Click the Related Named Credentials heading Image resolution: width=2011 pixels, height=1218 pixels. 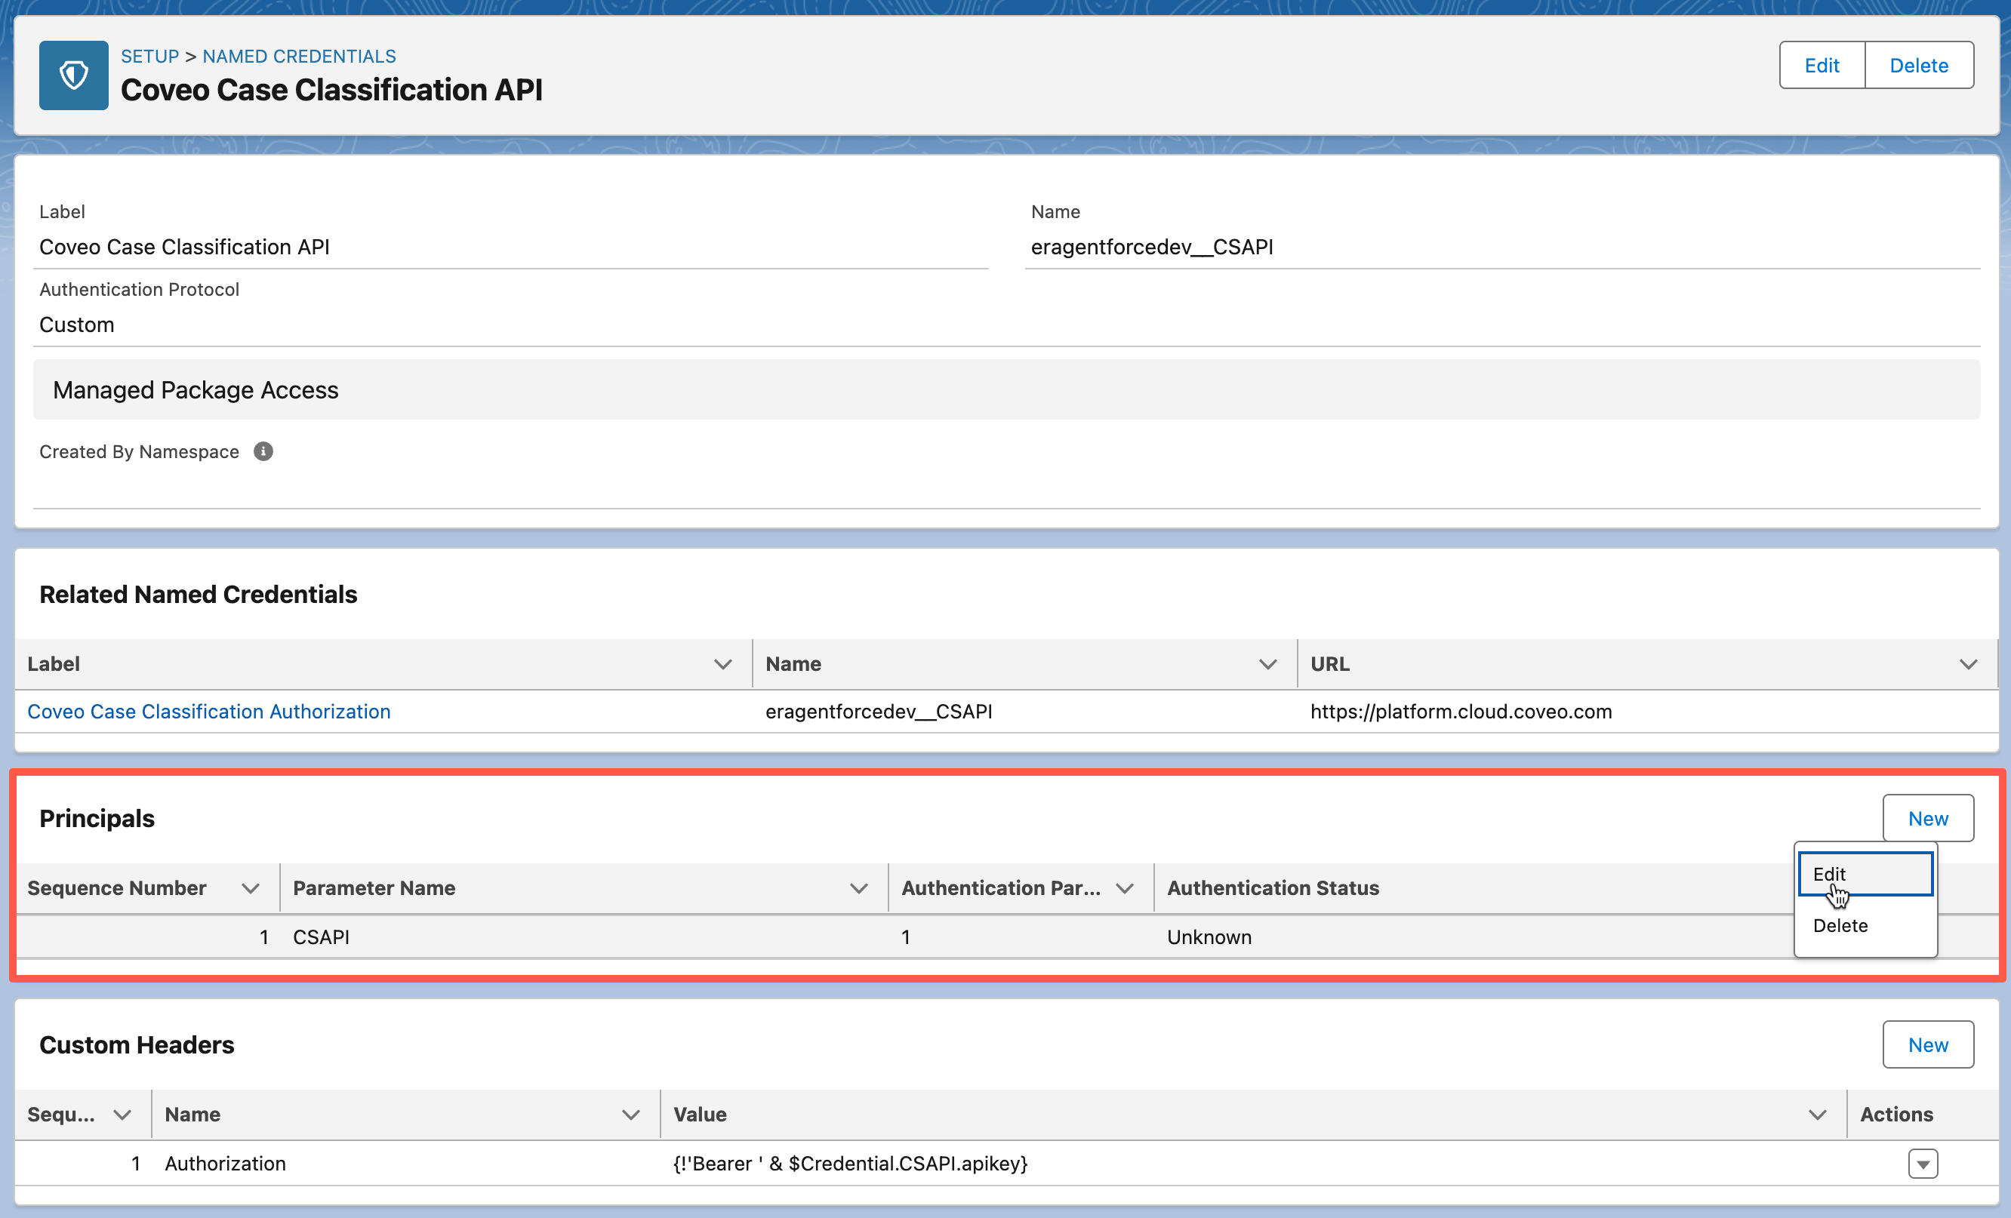click(199, 595)
